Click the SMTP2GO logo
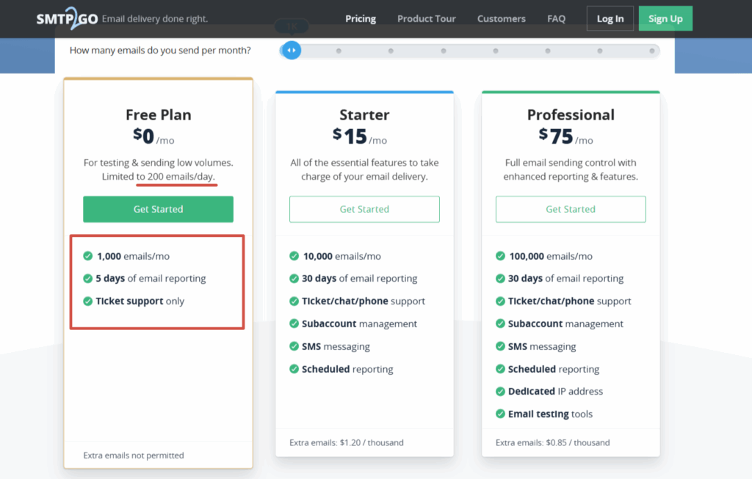The height and width of the screenshot is (479, 752). 67,18
